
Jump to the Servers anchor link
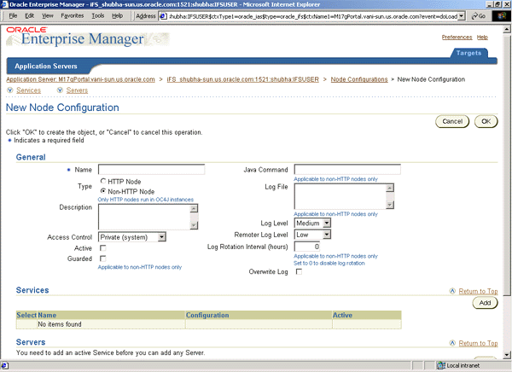[77, 90]
